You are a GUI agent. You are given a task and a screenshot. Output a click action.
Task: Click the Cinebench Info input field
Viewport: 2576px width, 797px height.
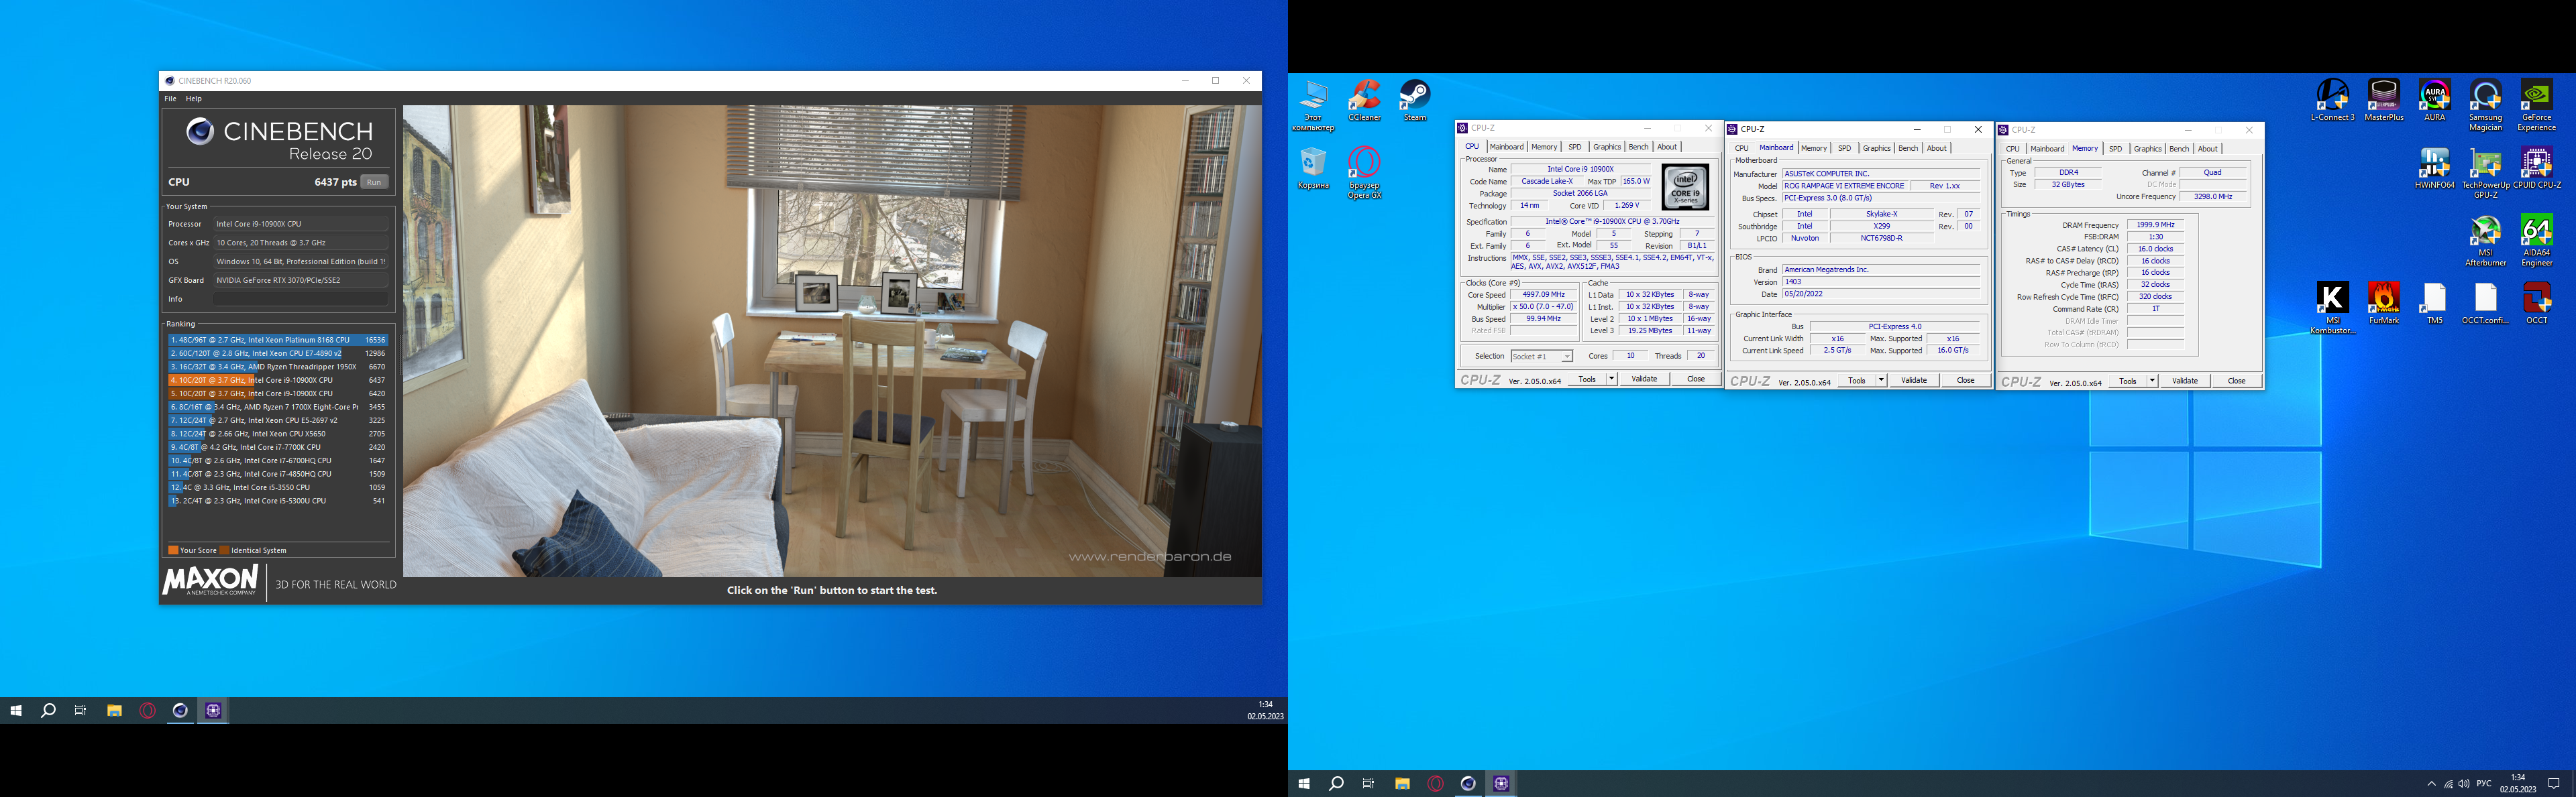coord(300,299)
